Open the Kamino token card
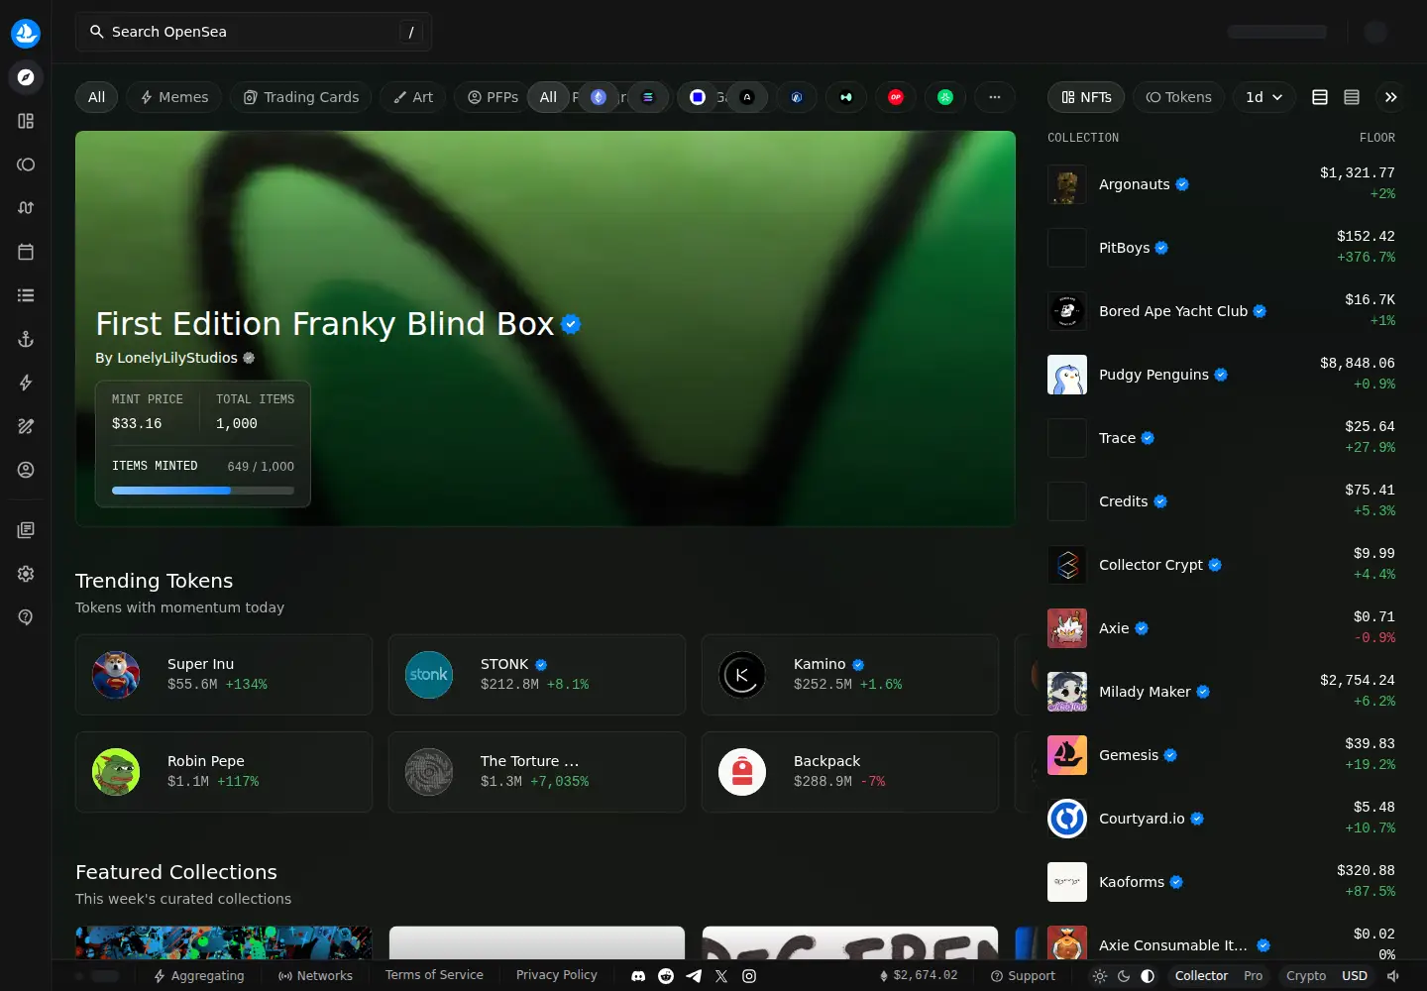Image resolution: width=1427 pixels, height=991 pixels. click(x=850, y=675)
